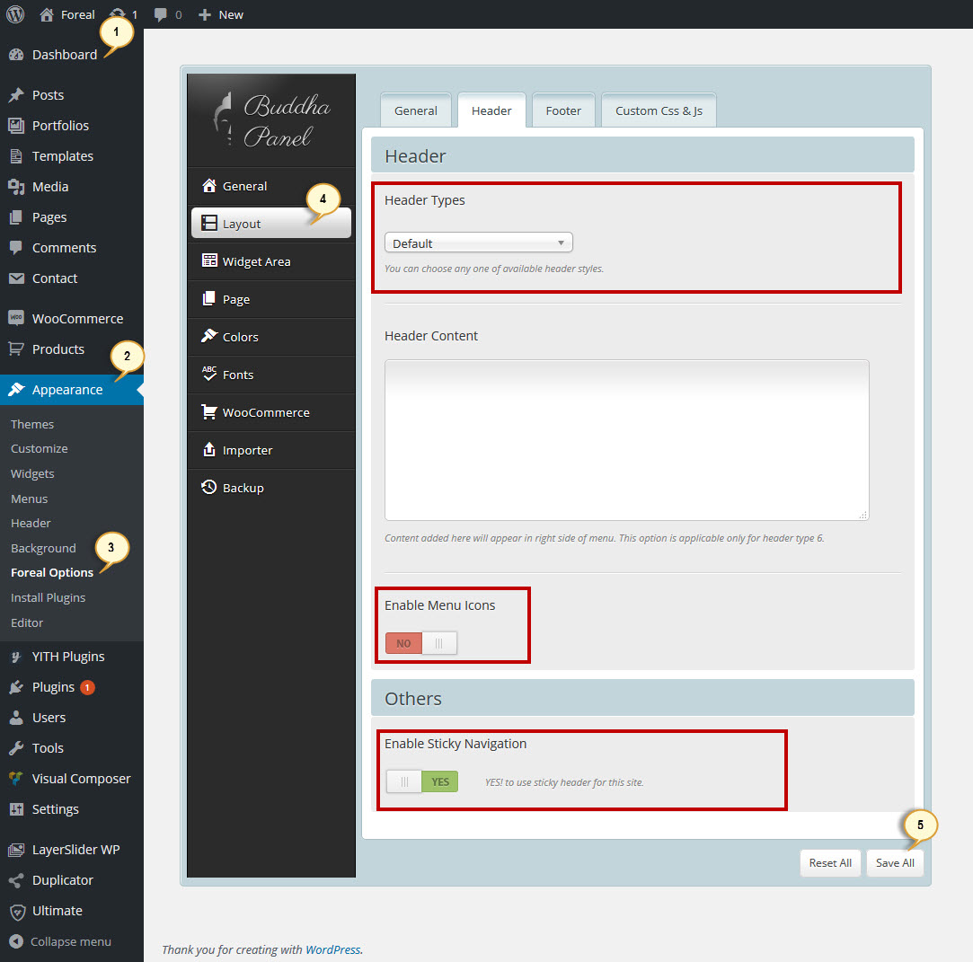Open the Page section in Buddha Panel
This screenshot has height=962, width=973.
271,299
